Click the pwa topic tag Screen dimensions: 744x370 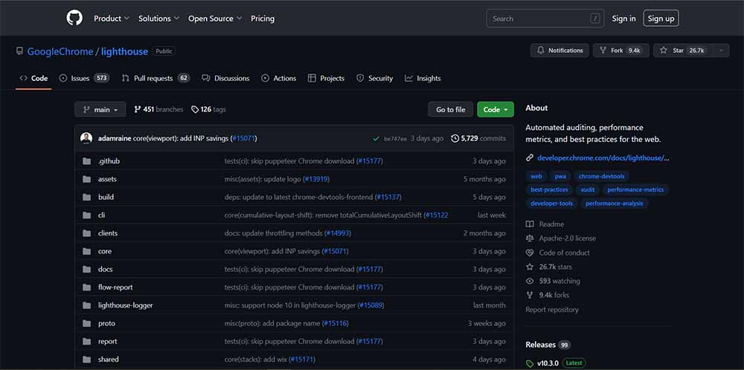pos(560,176)
